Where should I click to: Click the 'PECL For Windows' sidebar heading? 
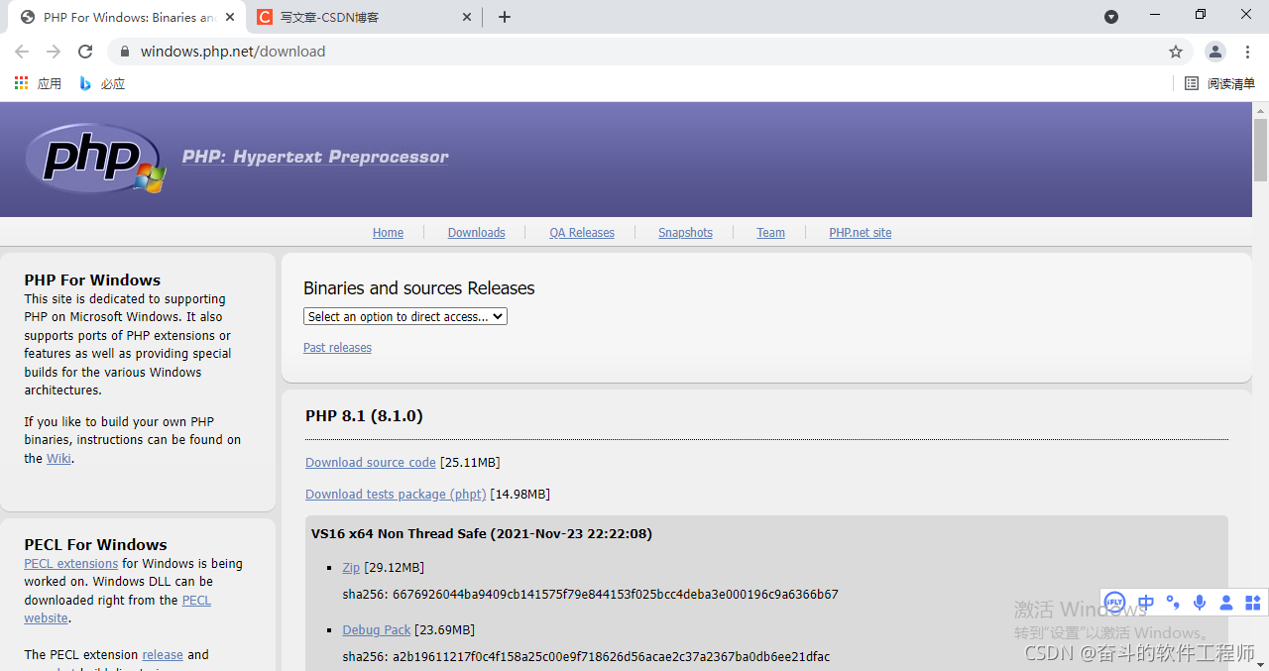click(96, 545)
